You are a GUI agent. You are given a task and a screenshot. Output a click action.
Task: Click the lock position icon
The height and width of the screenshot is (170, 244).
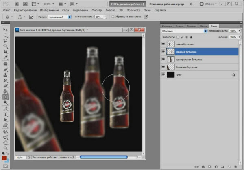pos(186,37)
